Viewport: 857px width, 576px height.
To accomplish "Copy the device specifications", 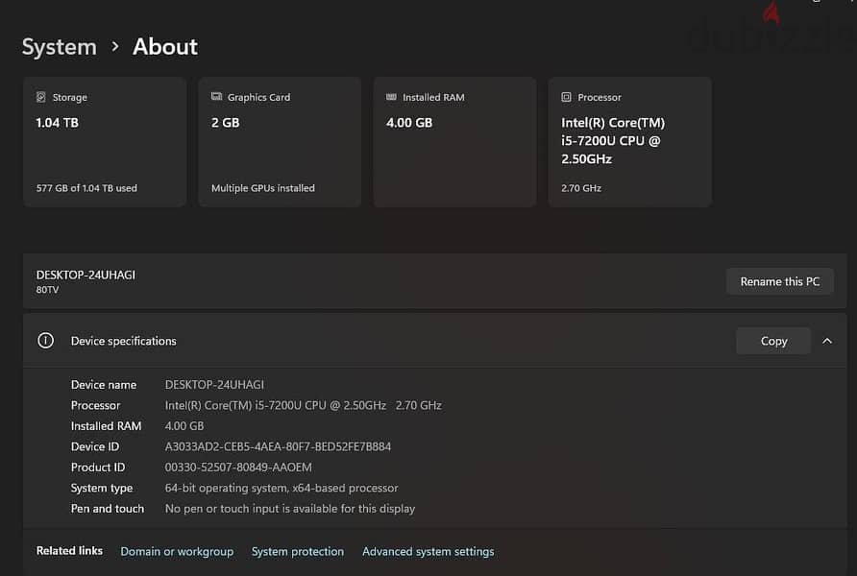I will [773, 341].
